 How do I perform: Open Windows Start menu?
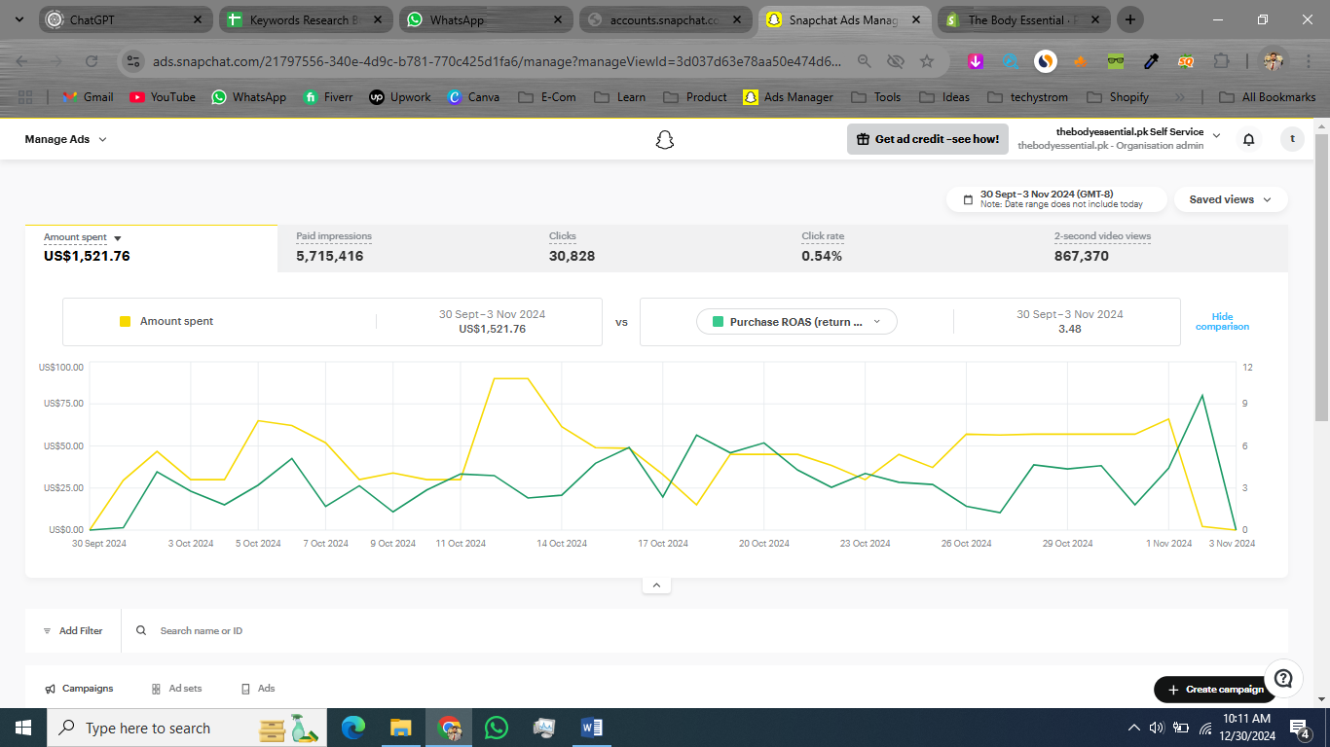coord(23,728)
